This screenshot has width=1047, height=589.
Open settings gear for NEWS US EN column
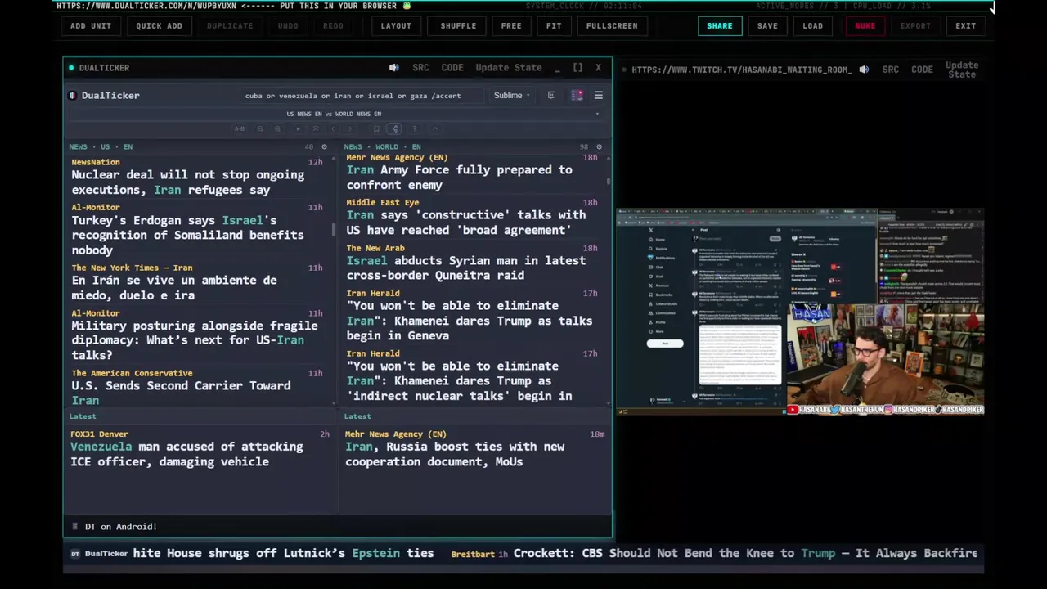pos(324,147)
